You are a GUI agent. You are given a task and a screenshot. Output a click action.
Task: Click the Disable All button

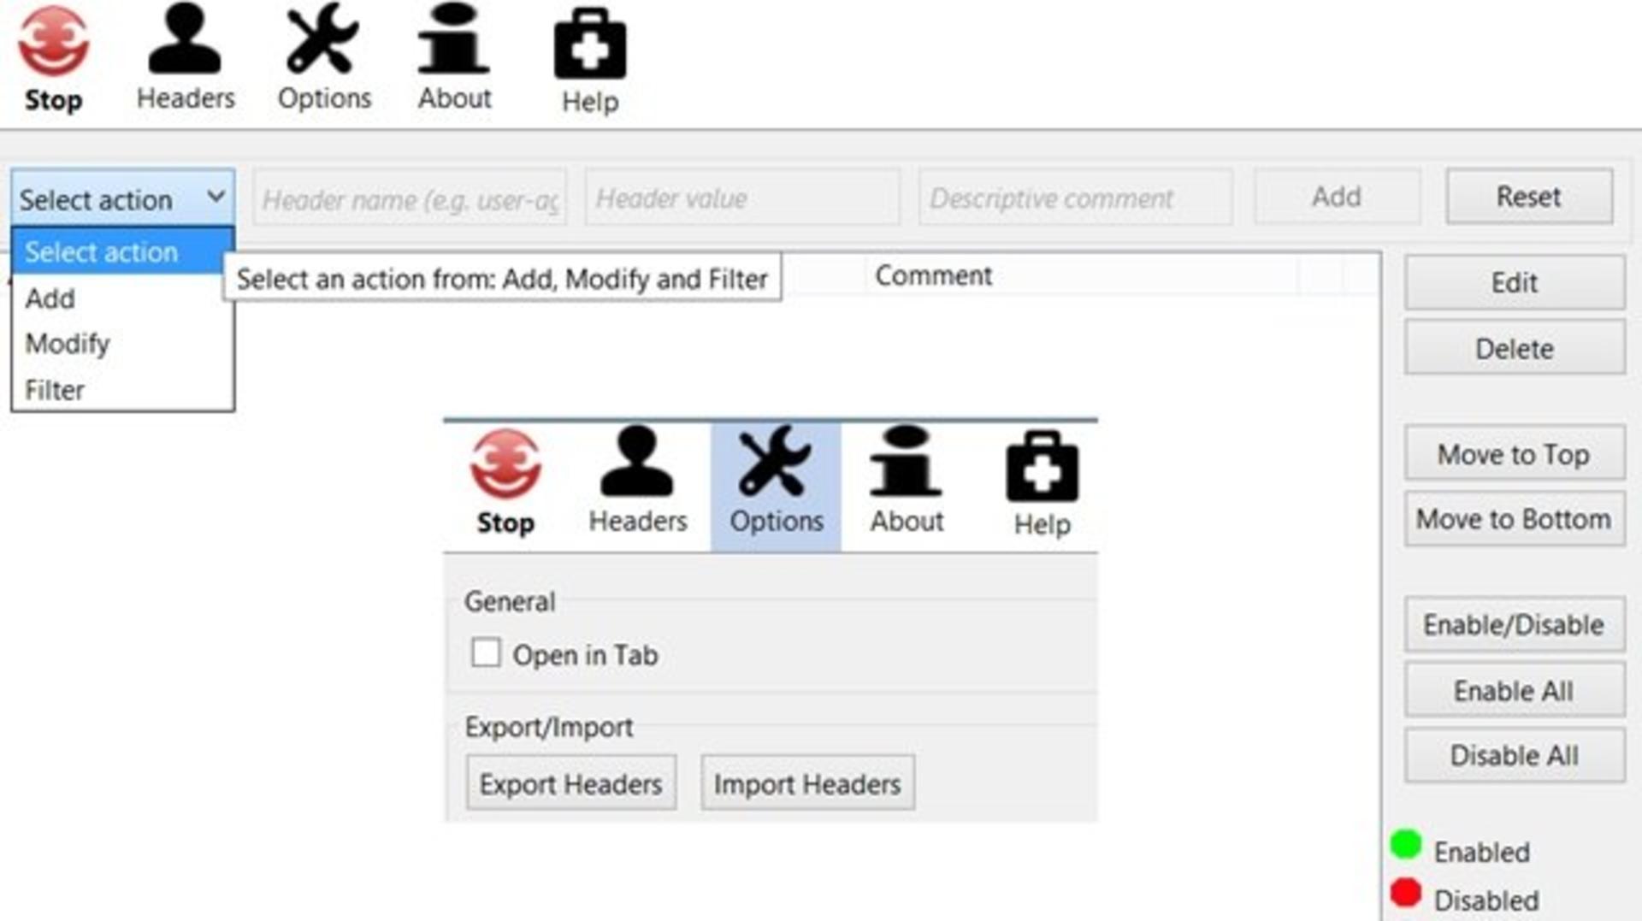[1515, 755]
